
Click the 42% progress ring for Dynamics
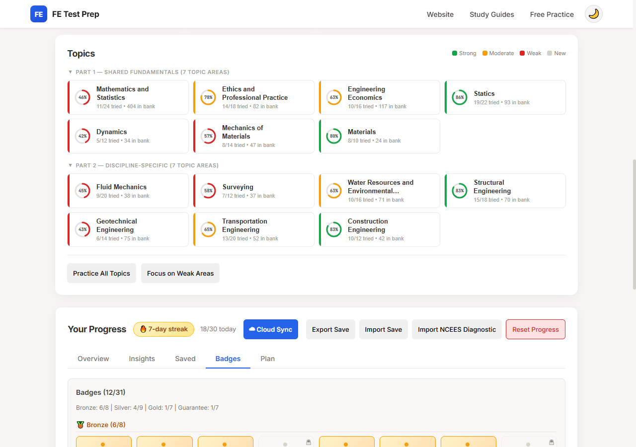point(82,136)
